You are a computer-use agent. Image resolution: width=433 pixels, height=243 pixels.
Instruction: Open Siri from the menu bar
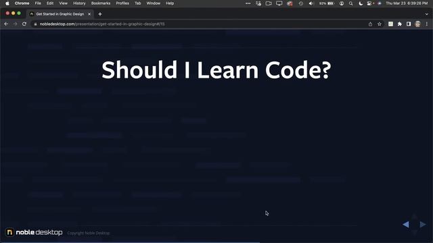pyautogui.click(x=380, y=3)
